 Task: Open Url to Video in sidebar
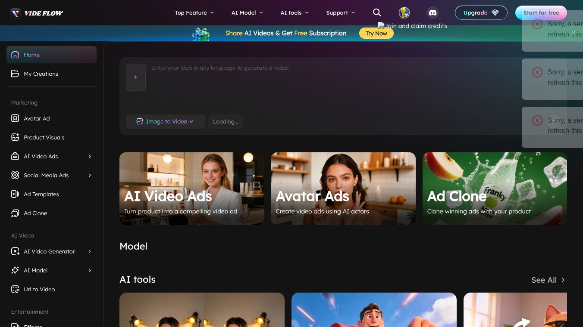pos(51,289)
